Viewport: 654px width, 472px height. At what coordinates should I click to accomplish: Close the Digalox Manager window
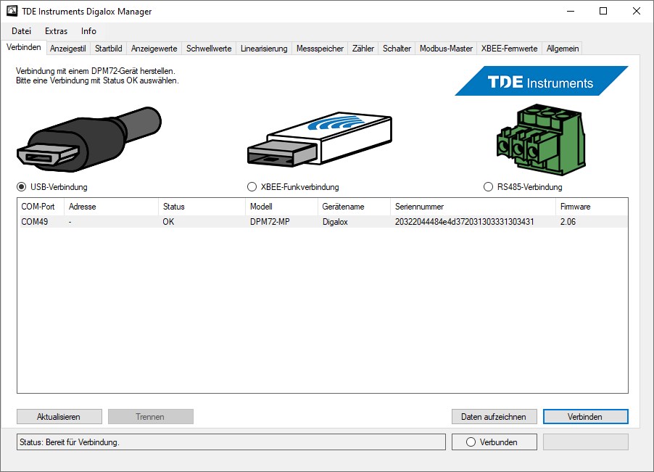click(x=637, y=12)
